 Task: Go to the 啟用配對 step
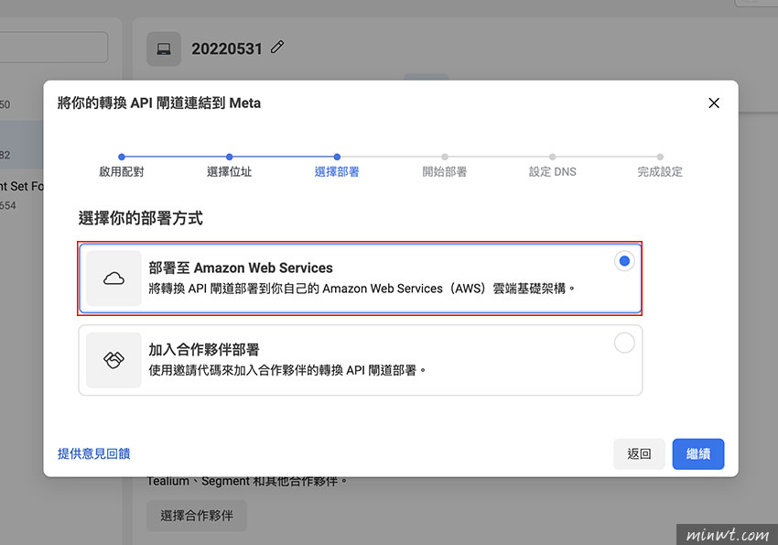pyautogui.click(x=122, y=171)
